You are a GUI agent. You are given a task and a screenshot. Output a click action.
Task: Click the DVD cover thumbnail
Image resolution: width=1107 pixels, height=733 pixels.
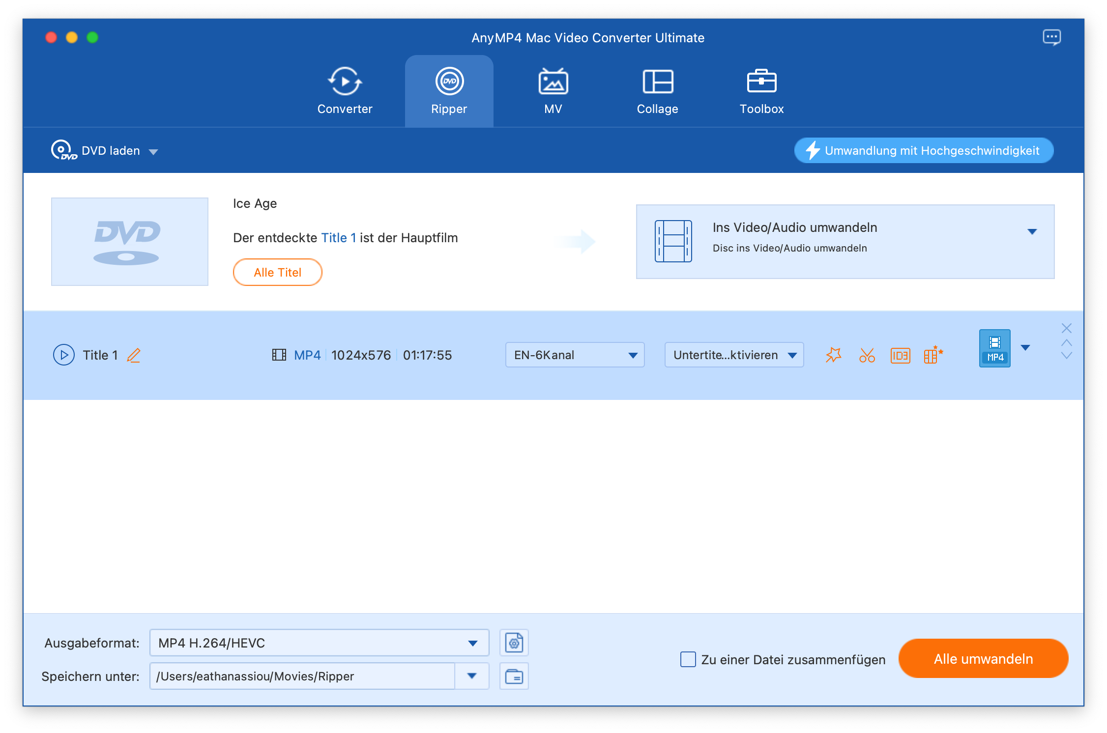coord(130,242)
